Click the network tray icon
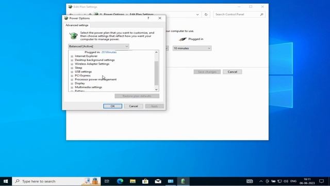Screen dimensions: 330x186 (x=279, y=181)
